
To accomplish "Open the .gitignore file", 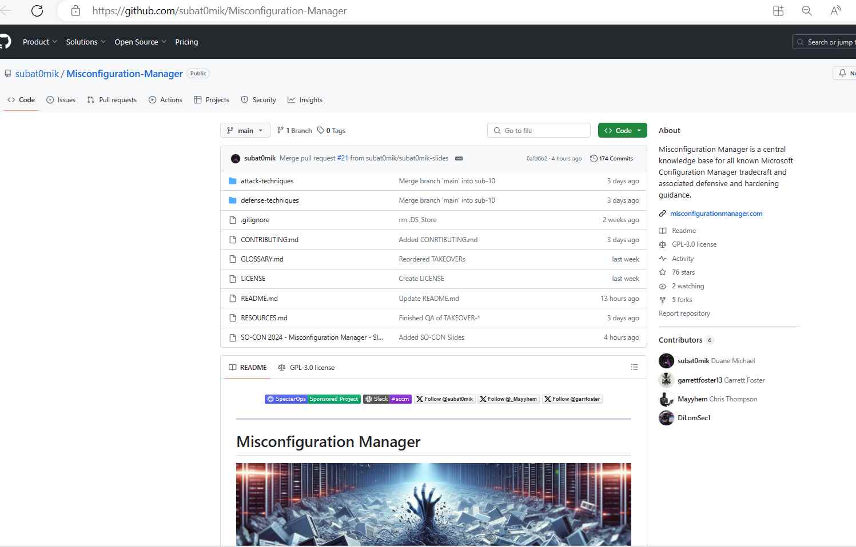I will click(255, 220).
